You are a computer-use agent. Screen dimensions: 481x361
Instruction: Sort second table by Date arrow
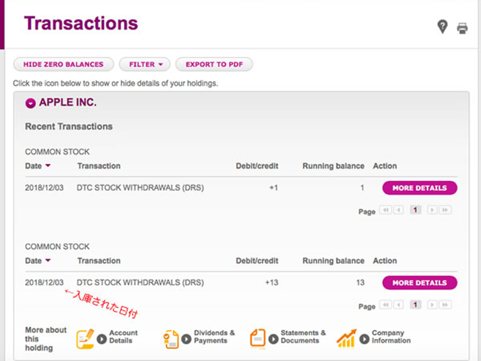(48, 260)
